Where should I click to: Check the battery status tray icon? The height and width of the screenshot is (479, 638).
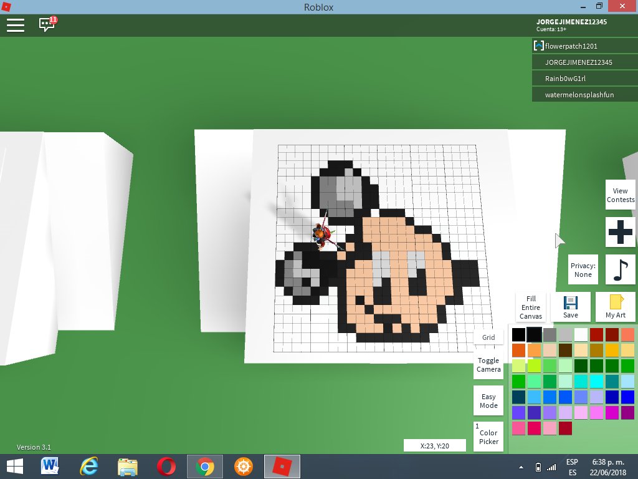click(538, 467)
